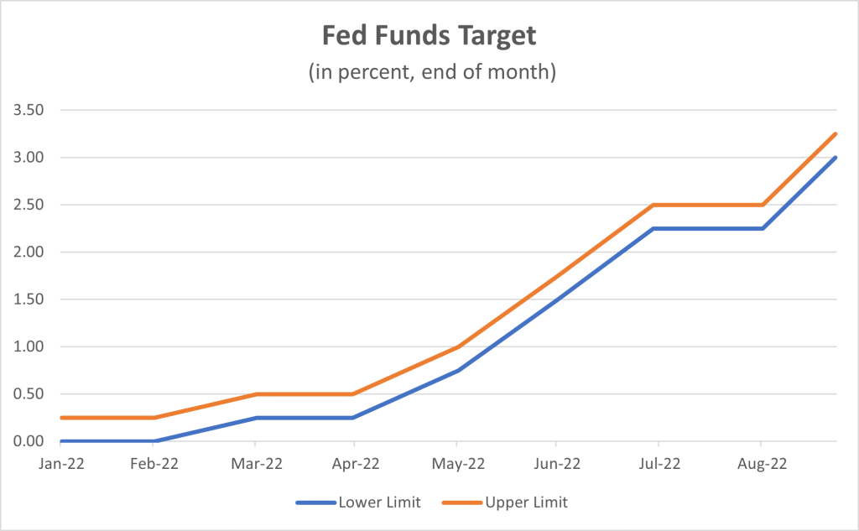The height and width of the screenshot is (531, 859).
Task: Click the May-22 x-axis label
Action: (456, 463)
